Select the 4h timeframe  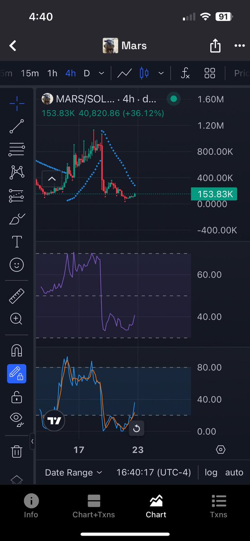click(70, 73)
